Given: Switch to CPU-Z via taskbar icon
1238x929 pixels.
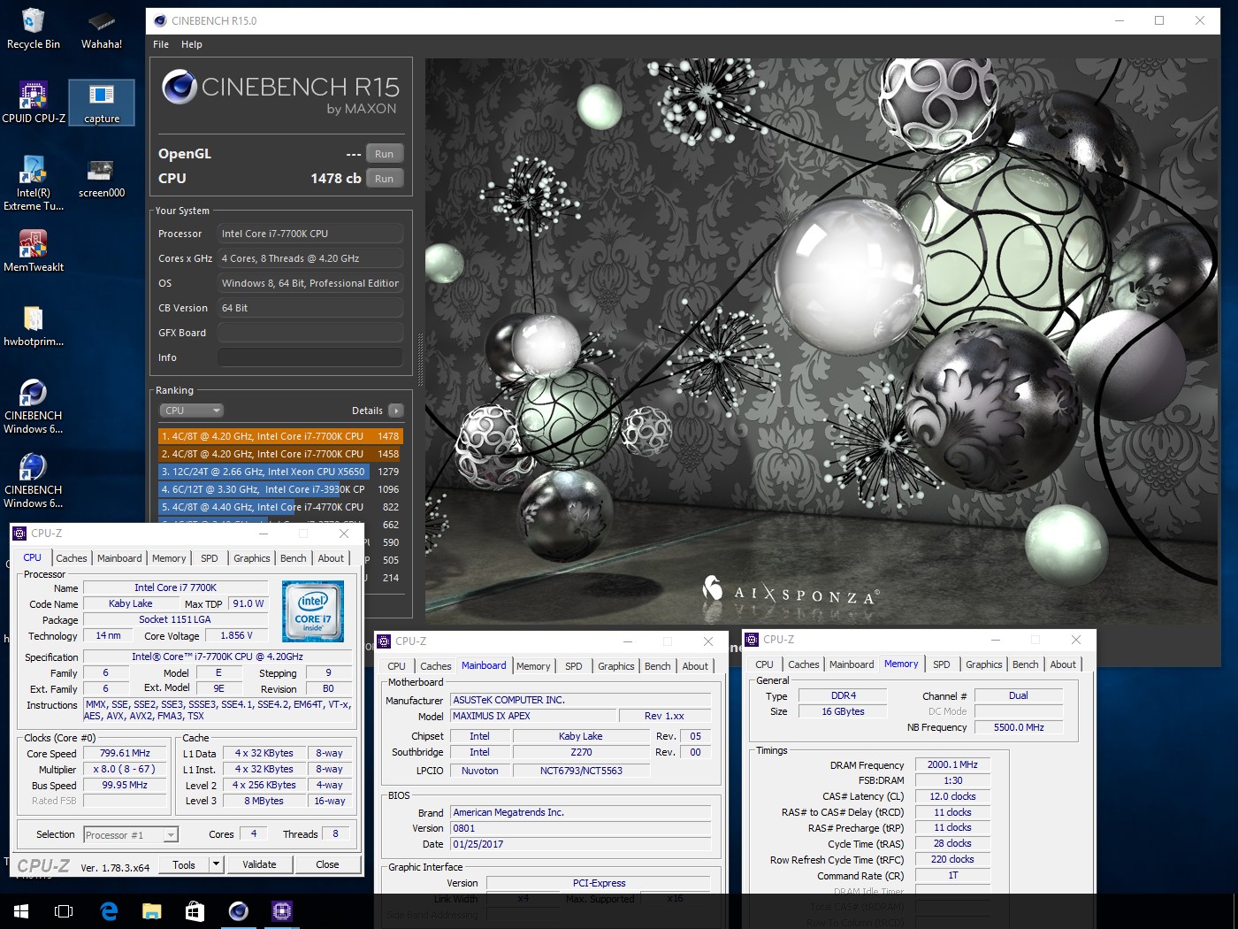Looking at the screenshot, I should pos(281,911).
